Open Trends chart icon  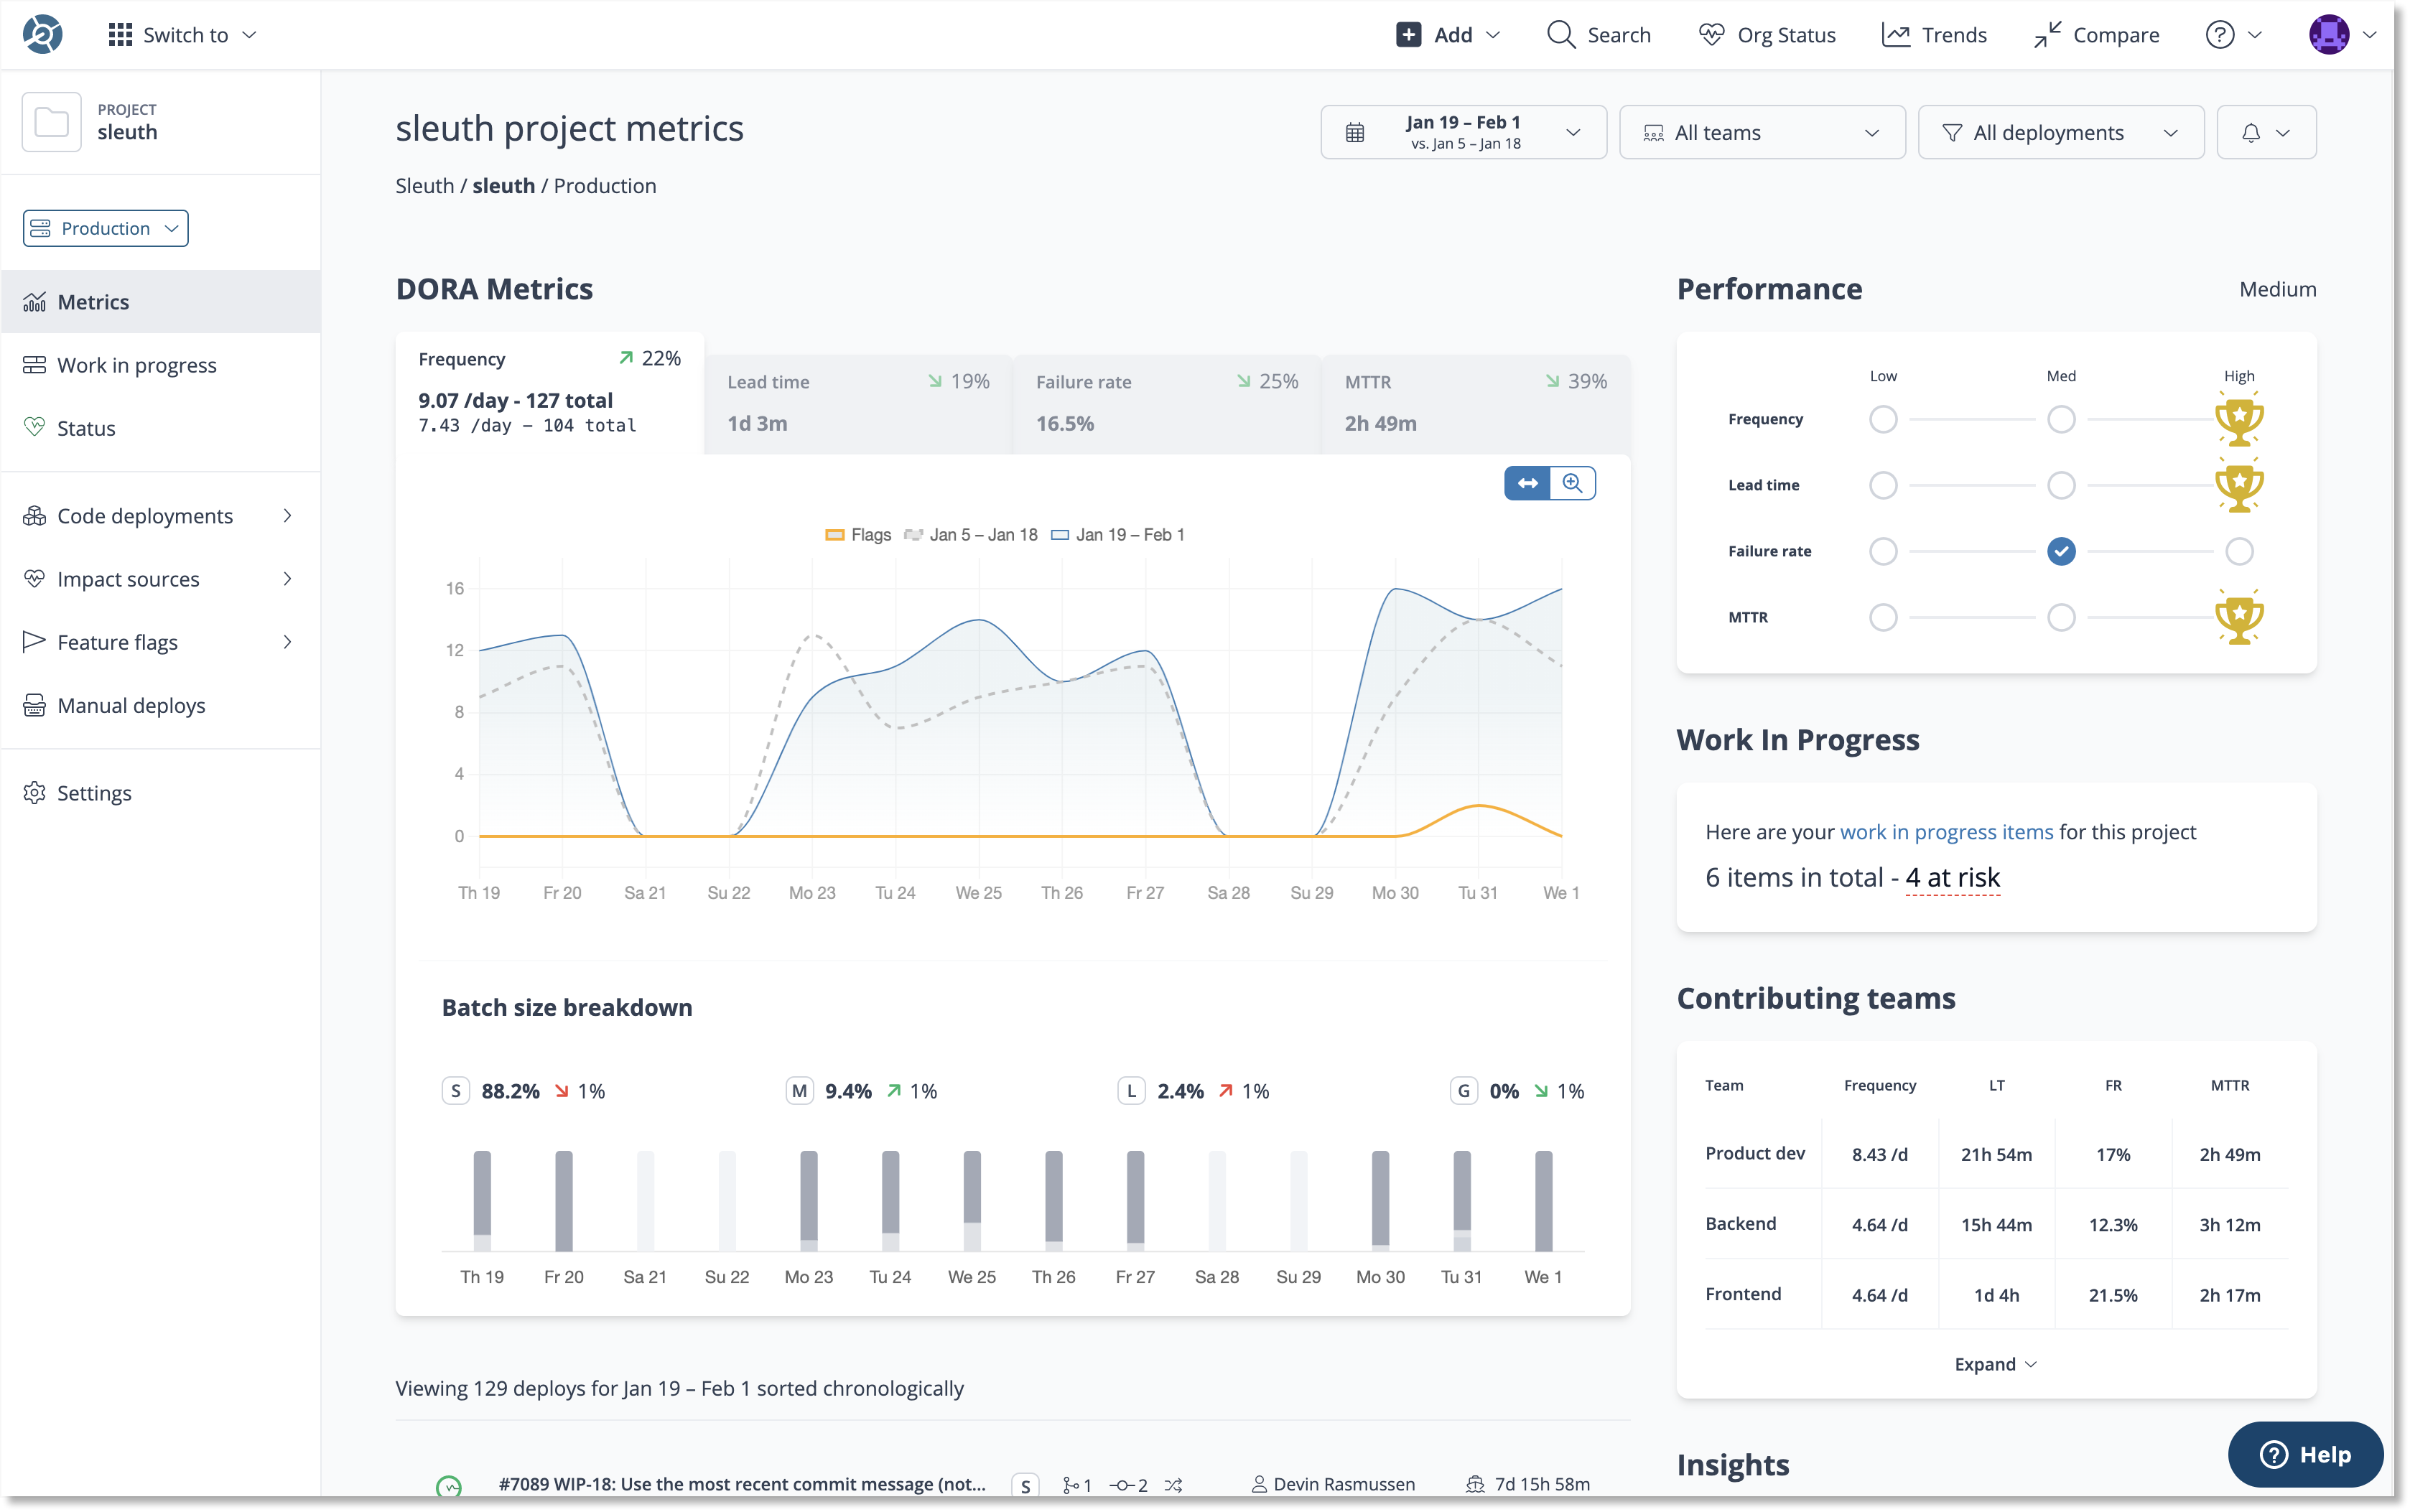tap(1895, 35)
